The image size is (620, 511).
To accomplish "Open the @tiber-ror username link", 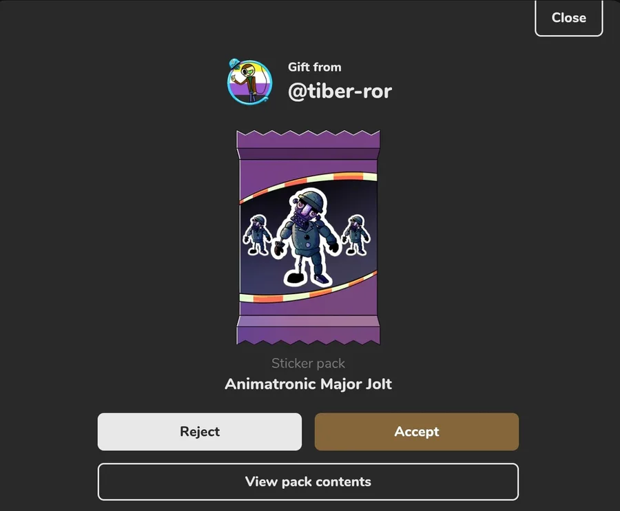I will click(x=340, y=92).
